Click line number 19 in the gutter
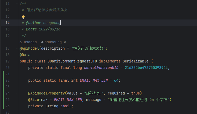197x114 pixels. [x=8, y=61]
